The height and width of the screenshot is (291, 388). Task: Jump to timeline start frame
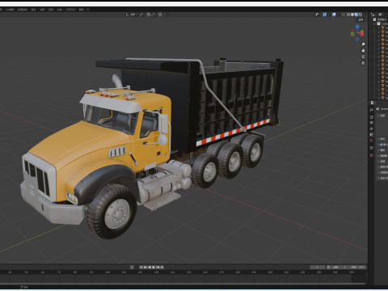pos(141,268)
